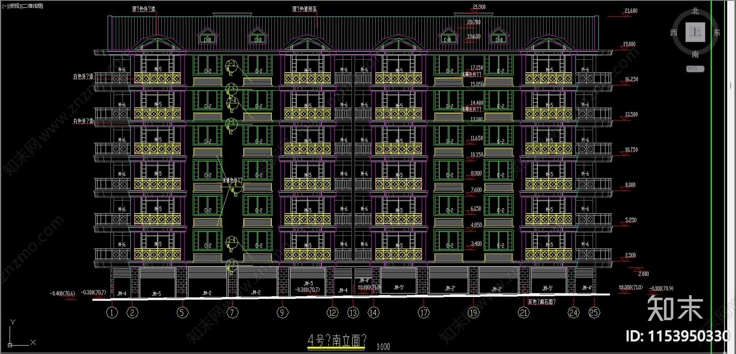Select the -0.100(70.9) level label
This screenshot has width=736, height=354.
661,288
